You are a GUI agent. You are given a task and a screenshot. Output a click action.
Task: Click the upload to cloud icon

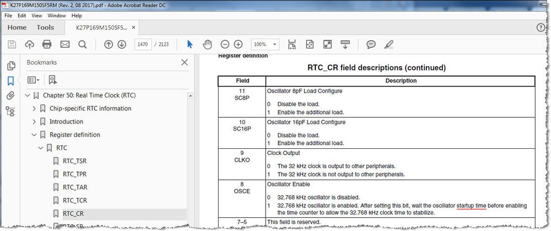point(29,44)
